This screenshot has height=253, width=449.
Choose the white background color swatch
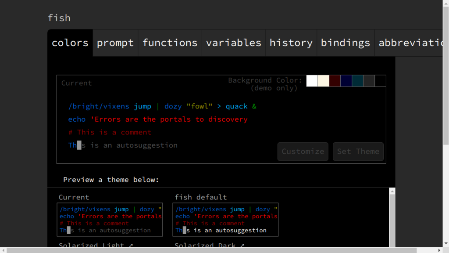pyautogui.click(x=312, y=81)
